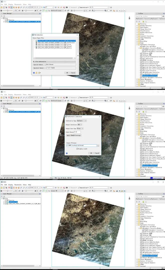This screenshot has height=270, width=165.
Task: Open the Annotations dropdown in top screenshot
Action: 83,7
